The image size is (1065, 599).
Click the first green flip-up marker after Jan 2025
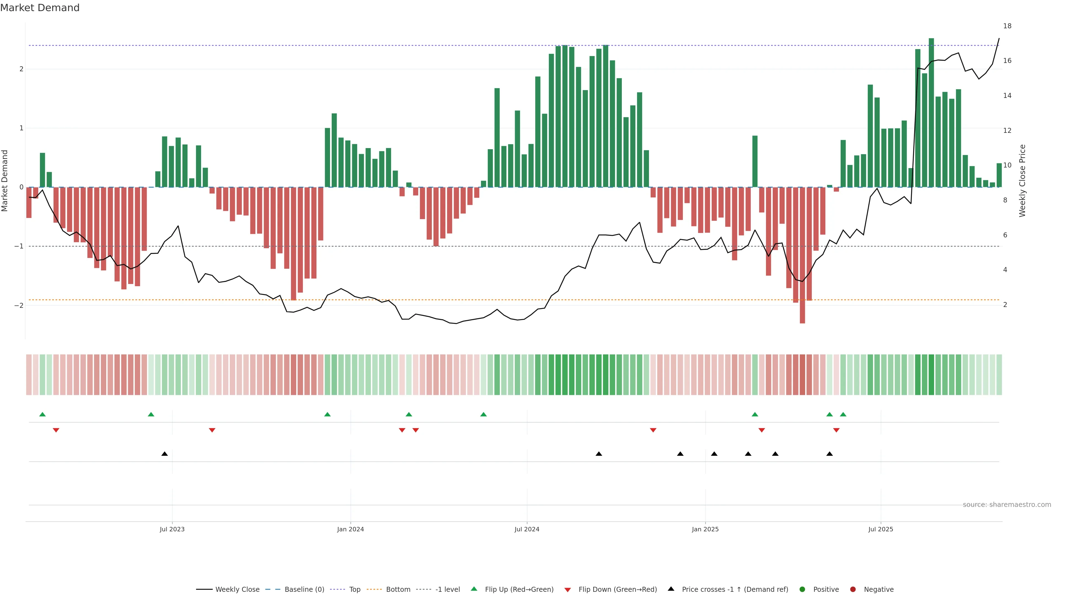click(x=754, y=414)
